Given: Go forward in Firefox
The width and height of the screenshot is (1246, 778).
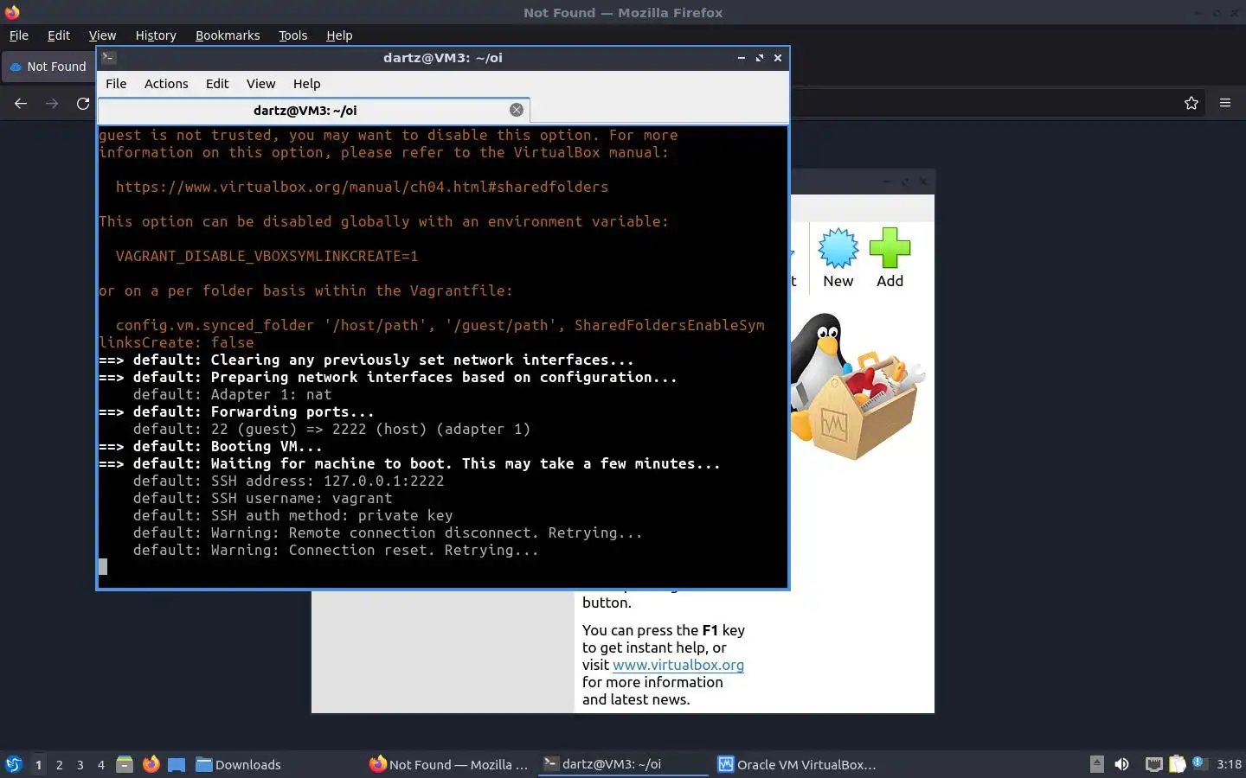Looking at the screenshot, I should 52,104.
